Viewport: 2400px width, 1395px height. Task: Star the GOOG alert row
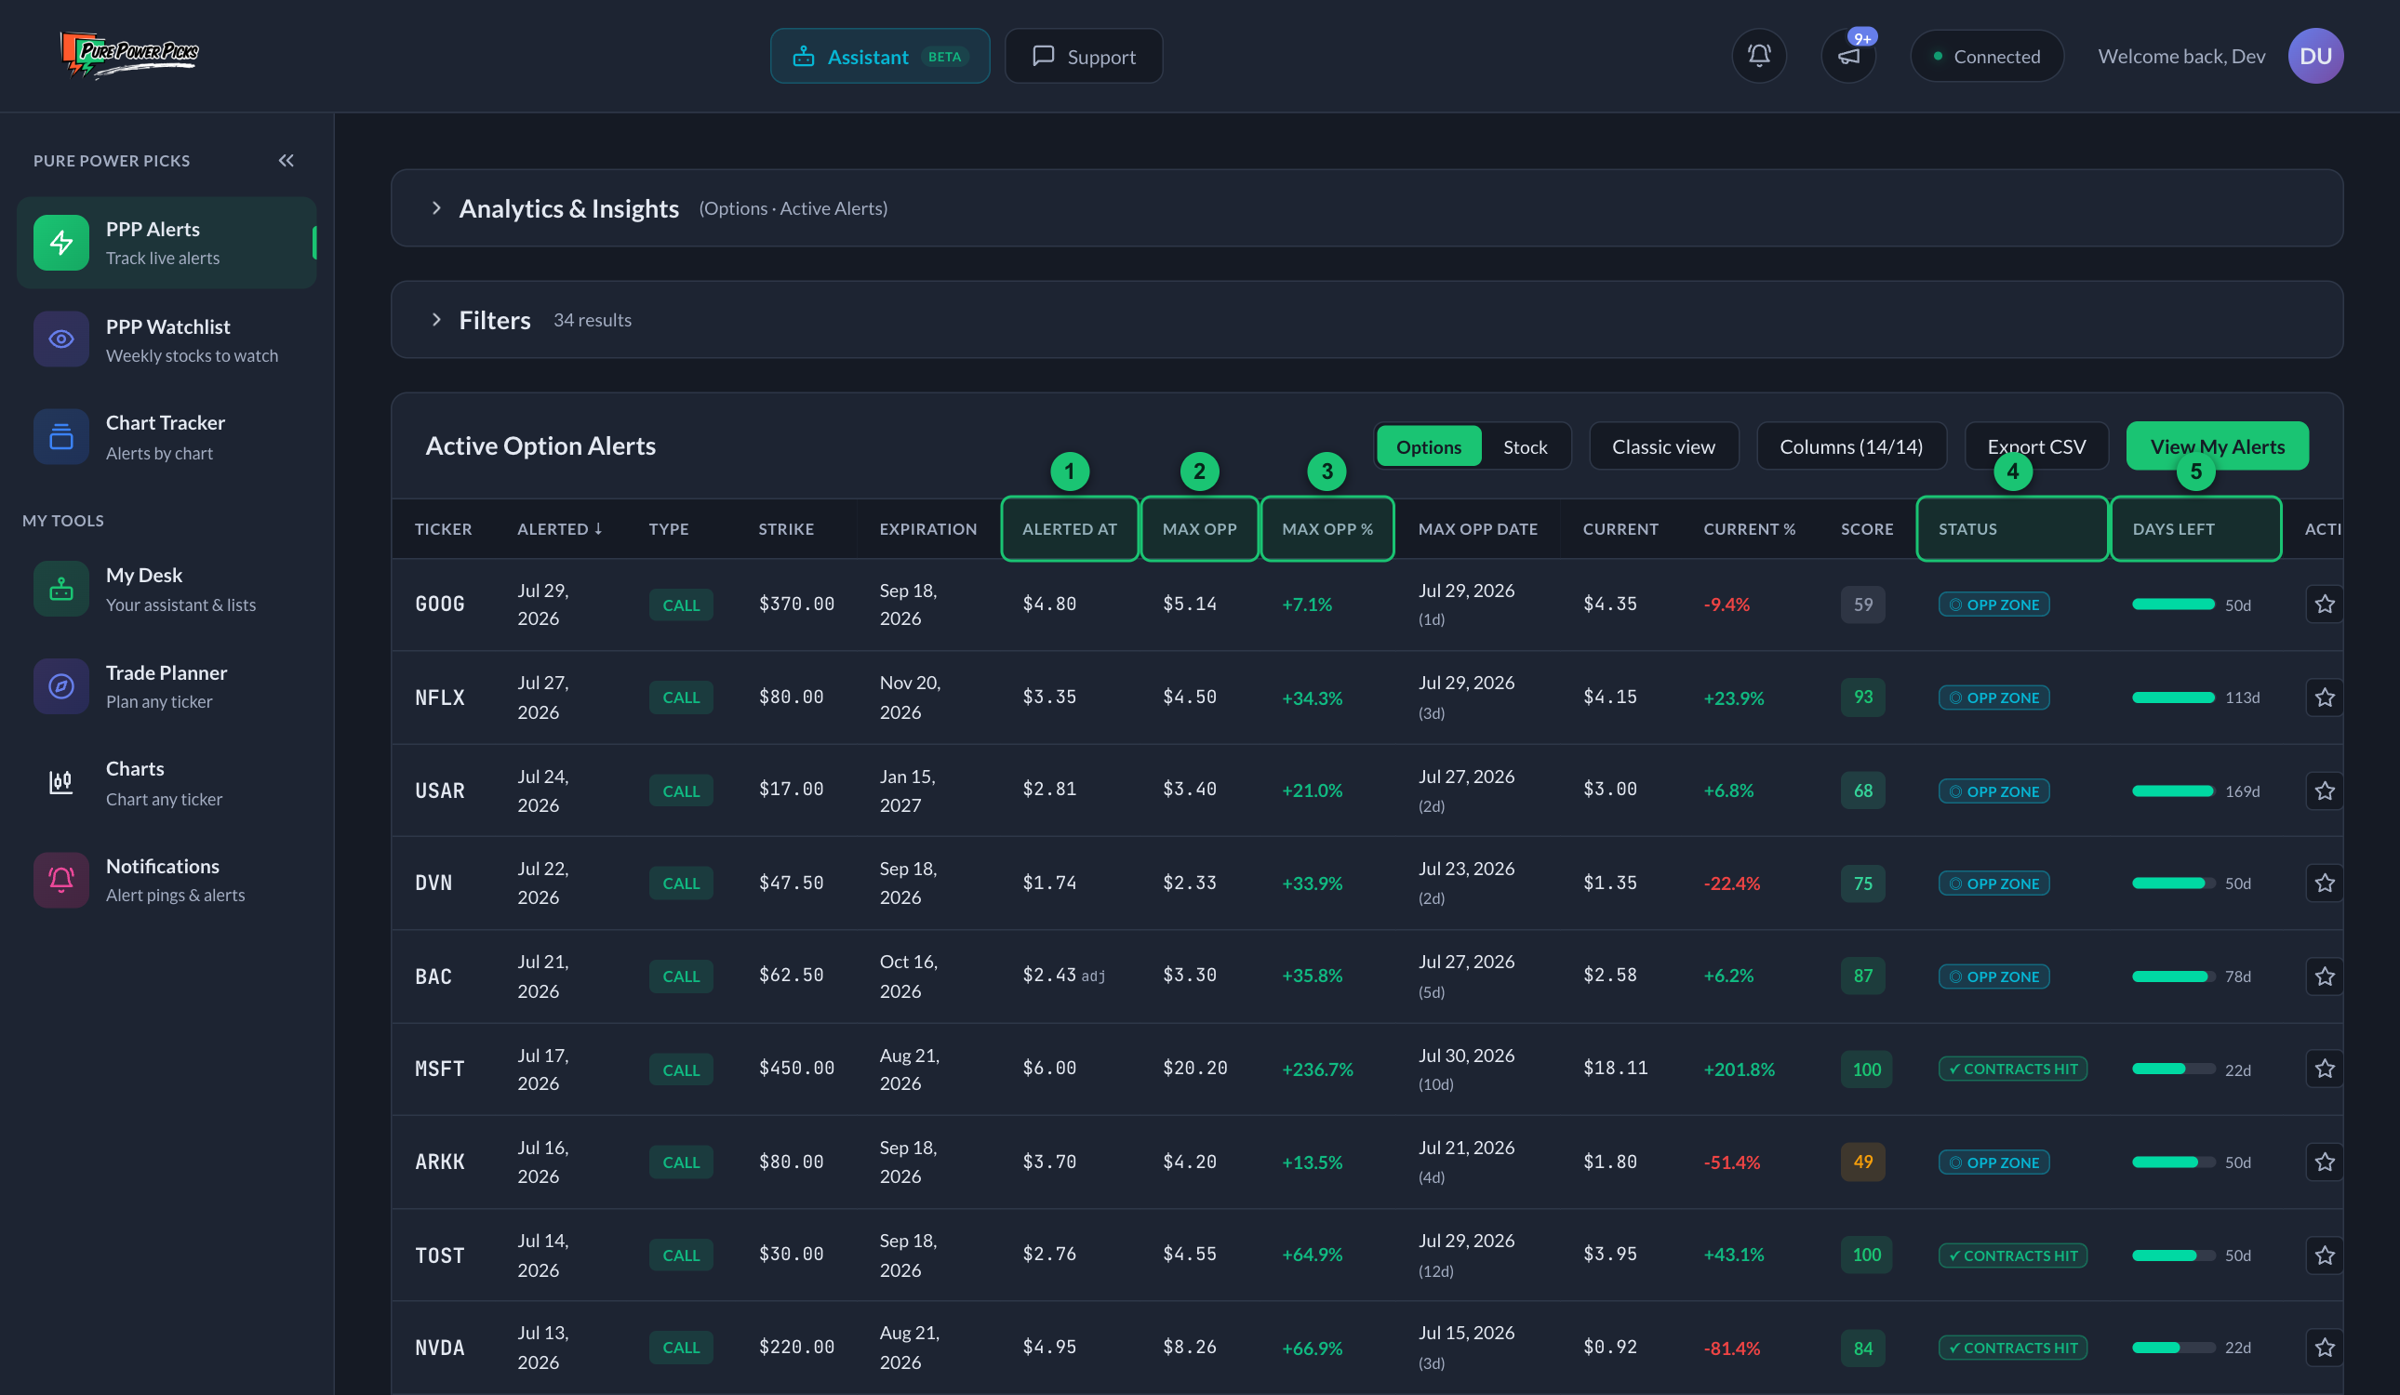pos(2324,604)
